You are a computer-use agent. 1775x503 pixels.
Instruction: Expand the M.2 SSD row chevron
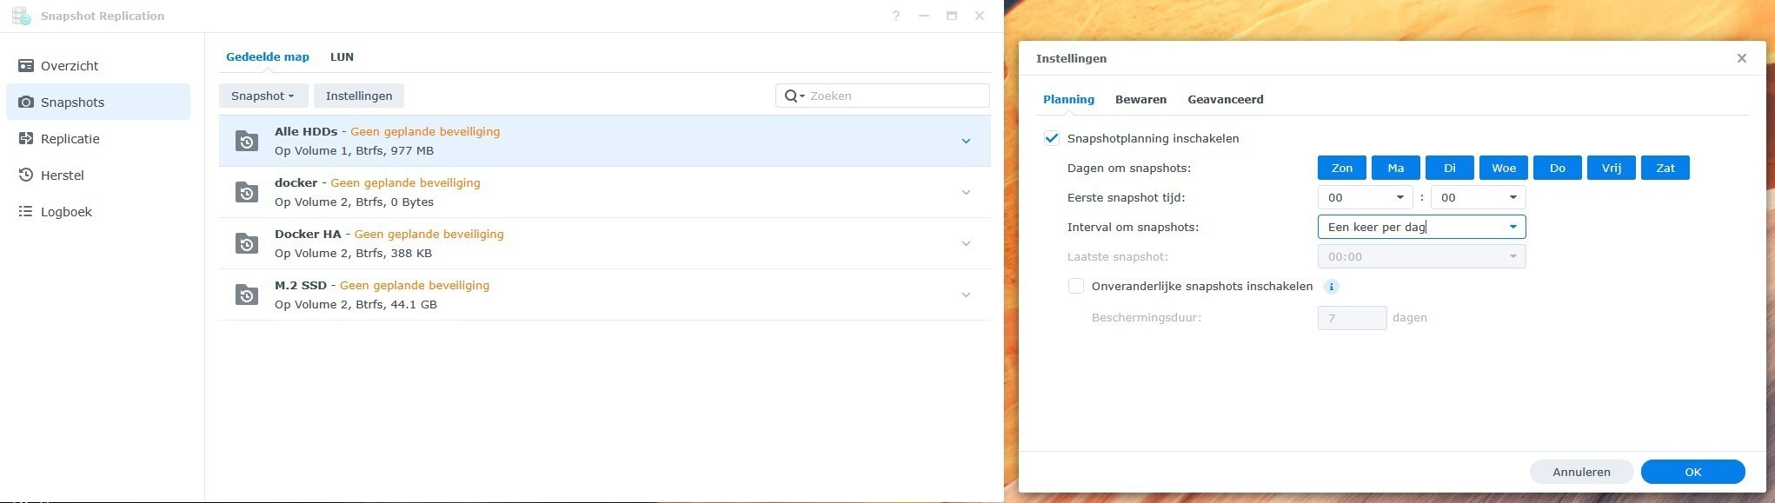pyautogui.click(x=966, y=295)
